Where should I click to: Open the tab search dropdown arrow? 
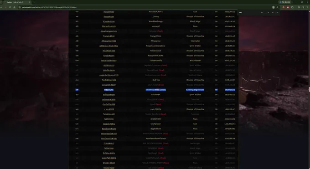pyautogui.click(x=1, y=2)
